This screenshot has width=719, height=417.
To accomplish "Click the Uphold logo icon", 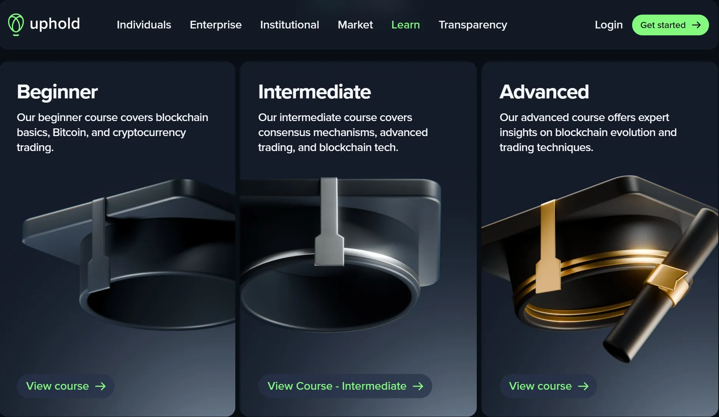I will [x=16, y=25].
